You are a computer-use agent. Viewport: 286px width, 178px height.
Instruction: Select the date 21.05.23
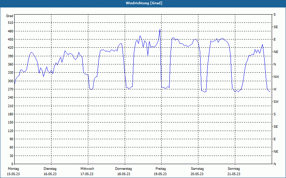coord(234,174)
